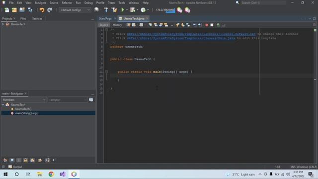Open the Navigate menu

tap(41, 3)
